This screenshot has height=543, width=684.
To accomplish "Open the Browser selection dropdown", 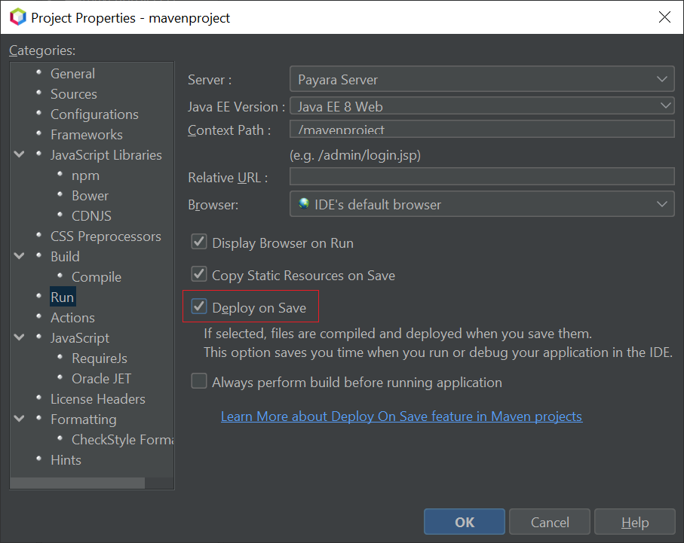I will click(x=481, y=204).
